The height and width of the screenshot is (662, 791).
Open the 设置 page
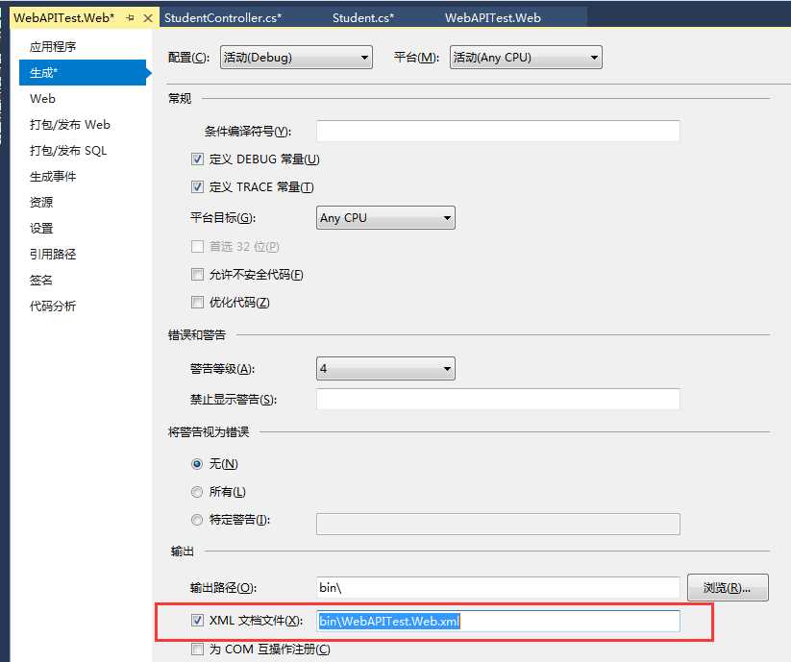tap(41, 229)
